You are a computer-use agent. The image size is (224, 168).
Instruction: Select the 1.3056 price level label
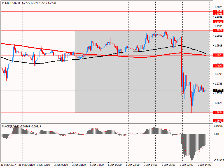(218, 11)
